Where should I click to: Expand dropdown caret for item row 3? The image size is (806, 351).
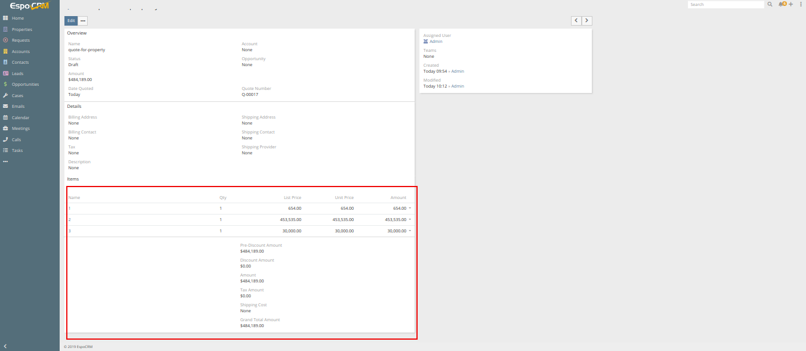410,231
